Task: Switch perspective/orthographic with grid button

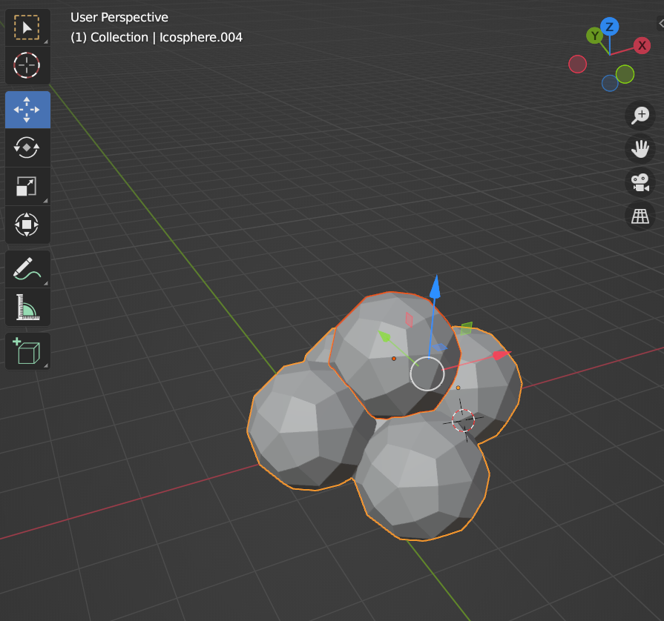Action: point(640,216)
